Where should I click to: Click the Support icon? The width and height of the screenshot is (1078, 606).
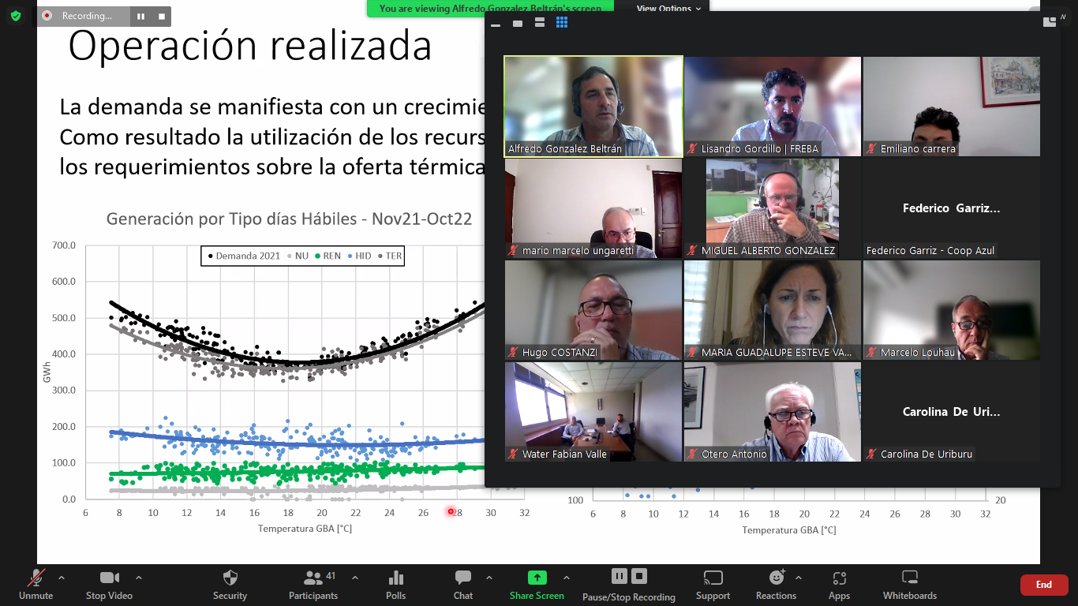click(x=713, y=584)
